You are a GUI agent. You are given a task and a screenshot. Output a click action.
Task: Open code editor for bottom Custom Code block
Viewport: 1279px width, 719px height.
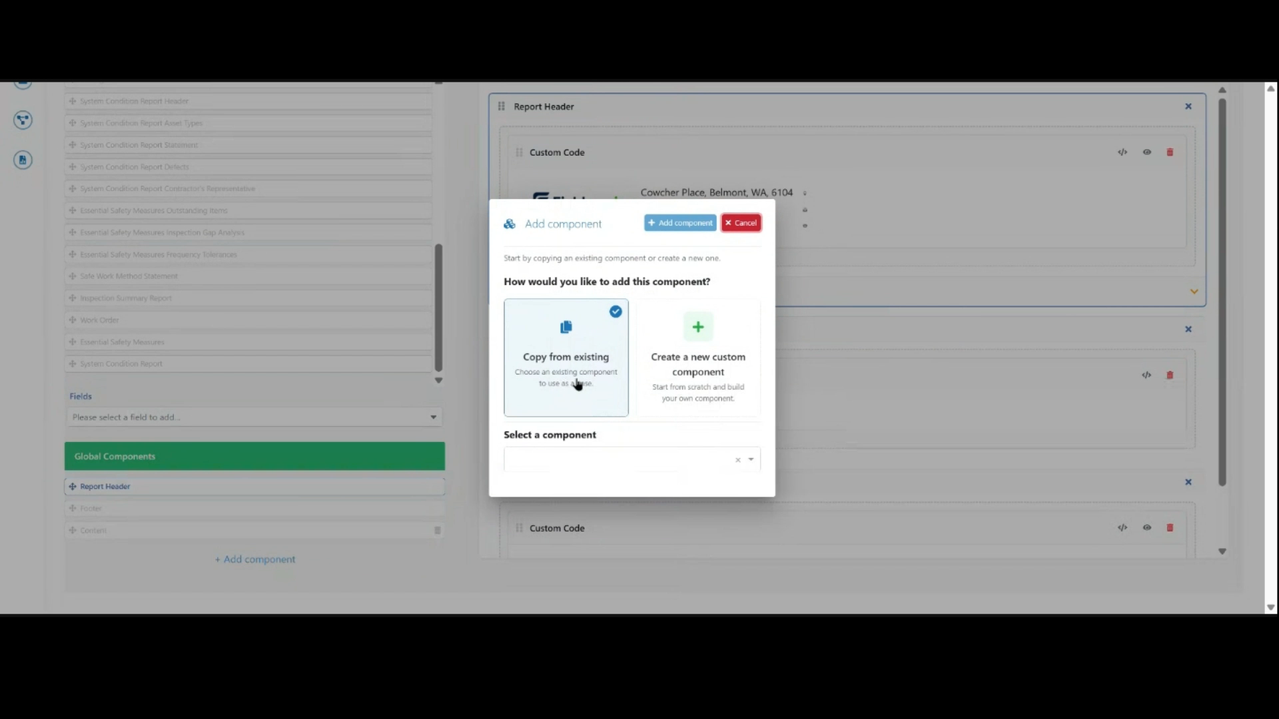[1122, 528]
